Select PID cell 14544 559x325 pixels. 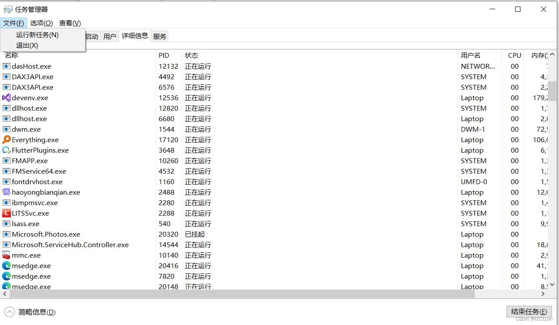tap(169, 245)
